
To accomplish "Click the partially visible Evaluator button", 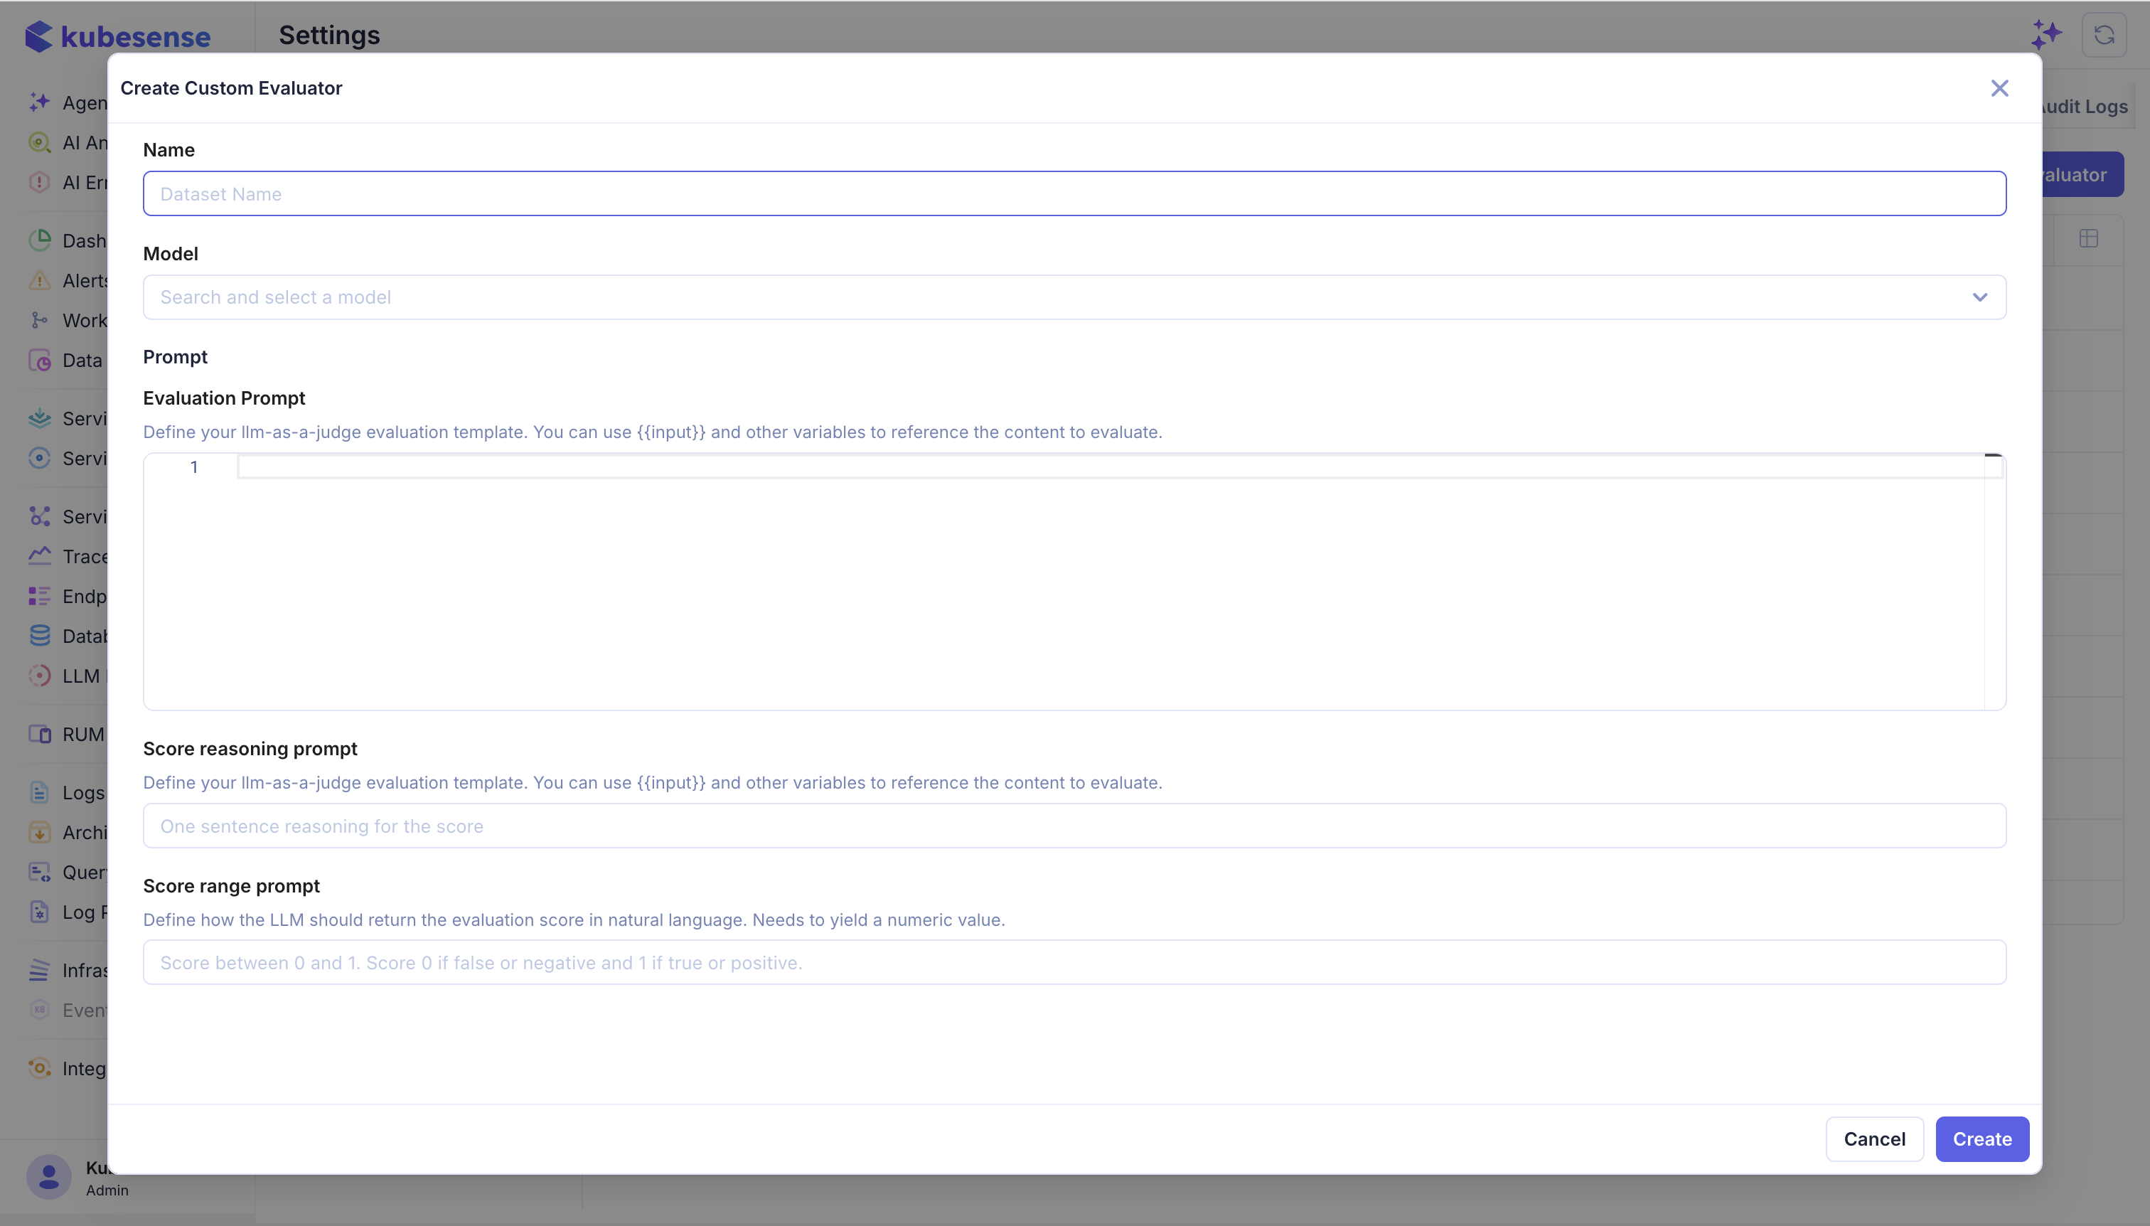I will (x=2082, y=174).
